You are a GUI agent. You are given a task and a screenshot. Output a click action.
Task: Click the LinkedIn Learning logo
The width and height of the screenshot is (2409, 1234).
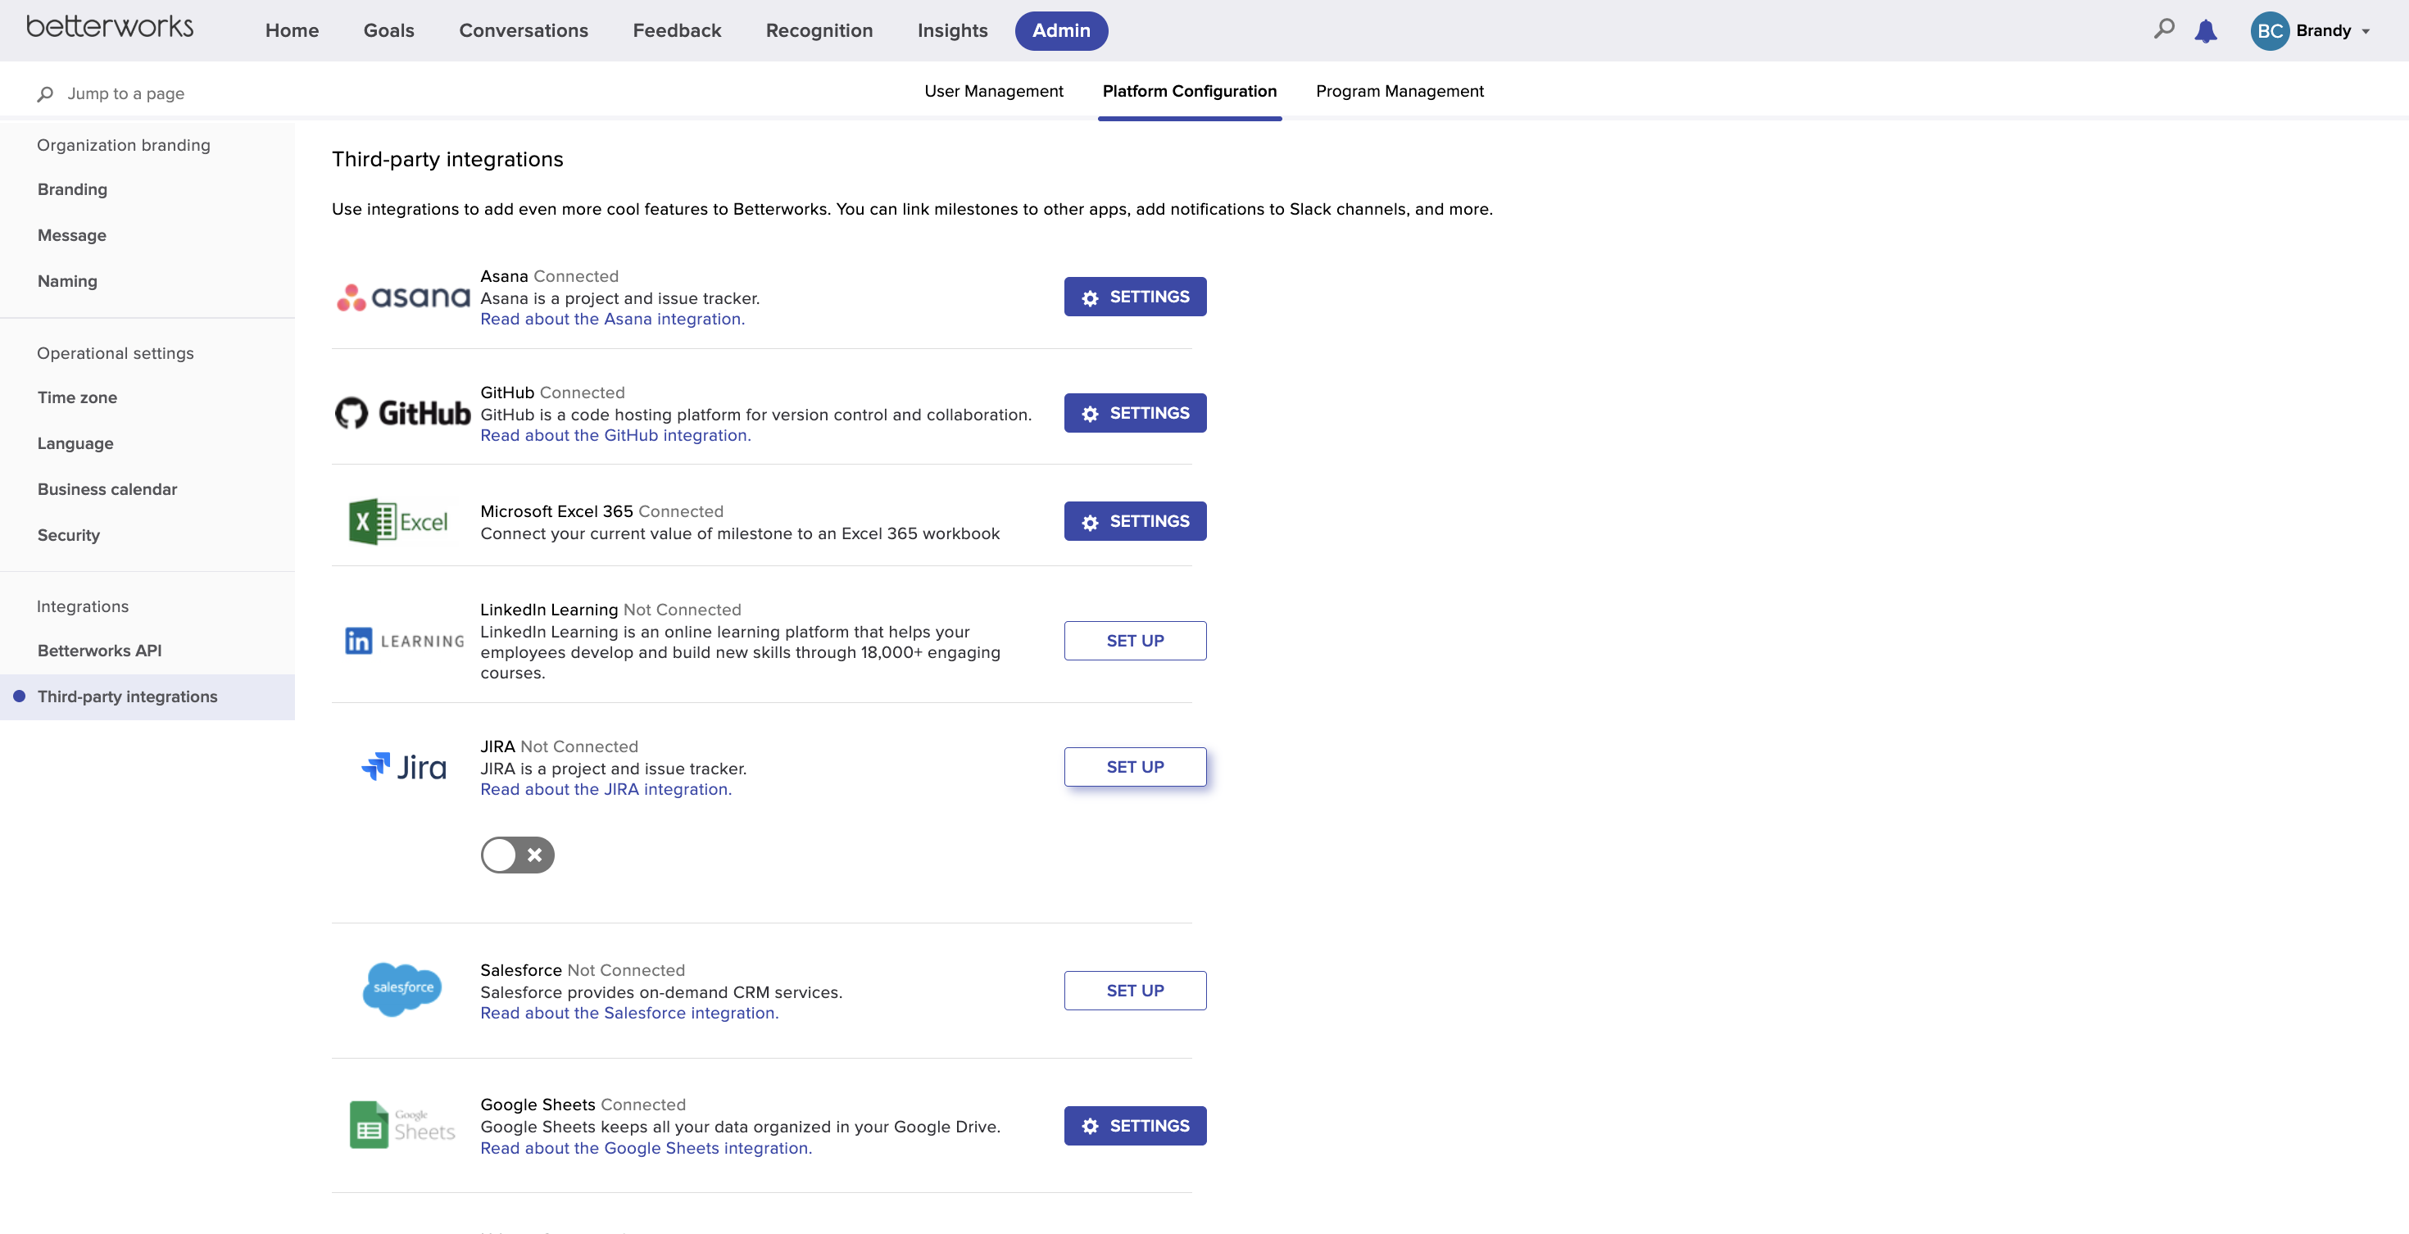[405, 641]
